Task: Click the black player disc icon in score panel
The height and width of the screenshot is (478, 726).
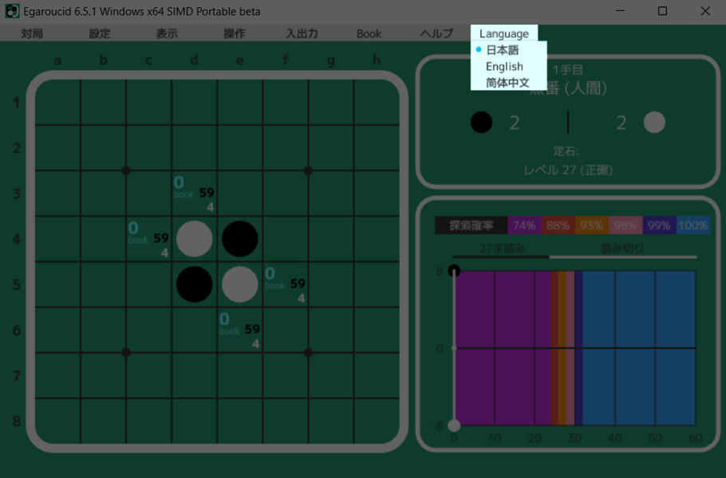Action: tap(481, 122)
